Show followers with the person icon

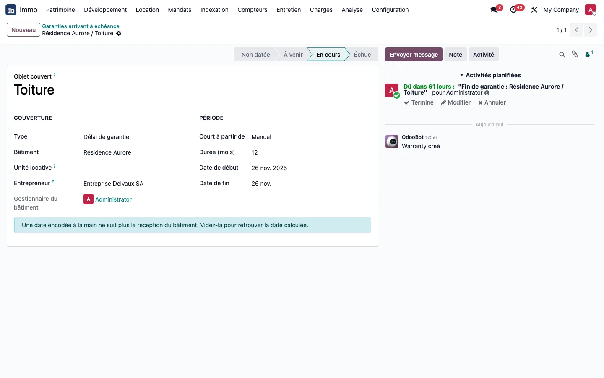coord(589,54)
